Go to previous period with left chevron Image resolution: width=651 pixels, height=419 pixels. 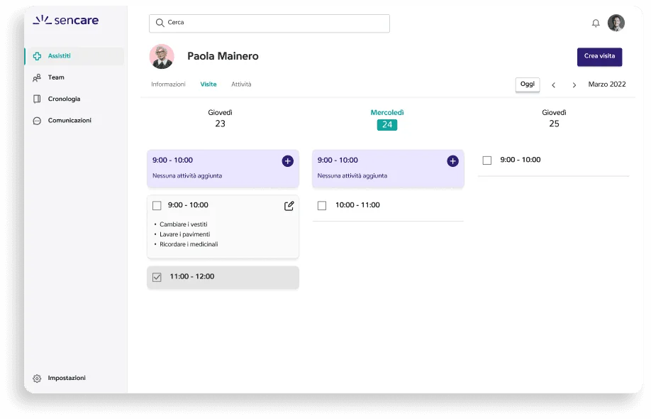coord(553,85)
